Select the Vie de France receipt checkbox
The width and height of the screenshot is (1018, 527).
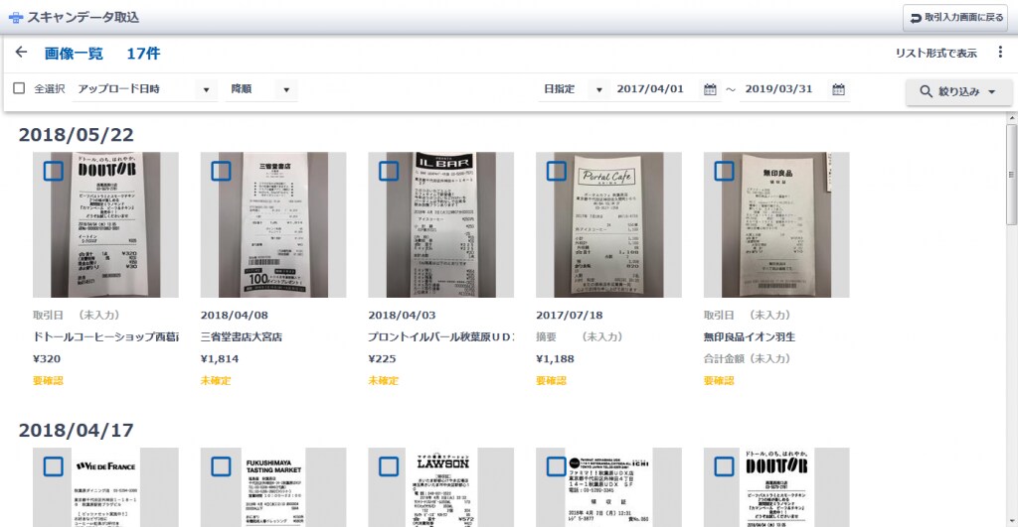click(54, 466)
